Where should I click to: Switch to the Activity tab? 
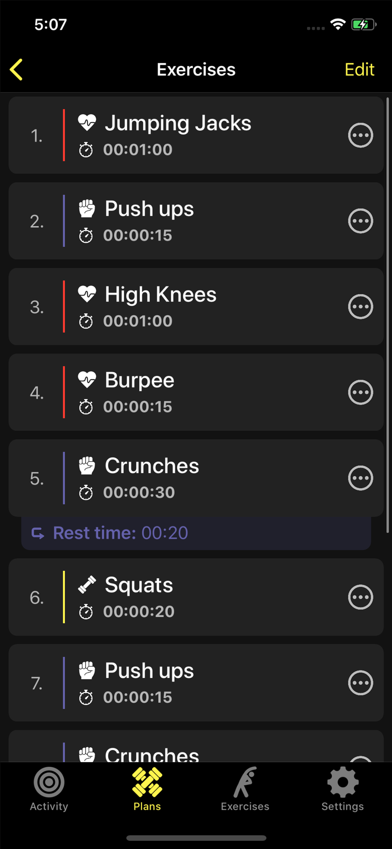coord(49,789)
